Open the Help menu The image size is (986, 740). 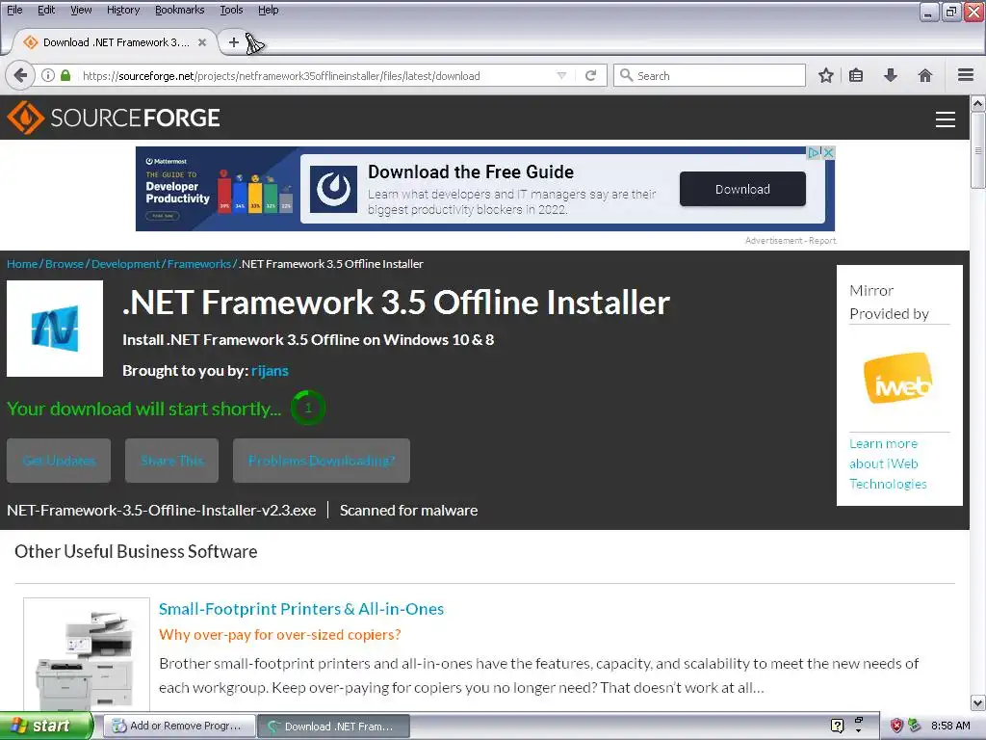point(269,10)
